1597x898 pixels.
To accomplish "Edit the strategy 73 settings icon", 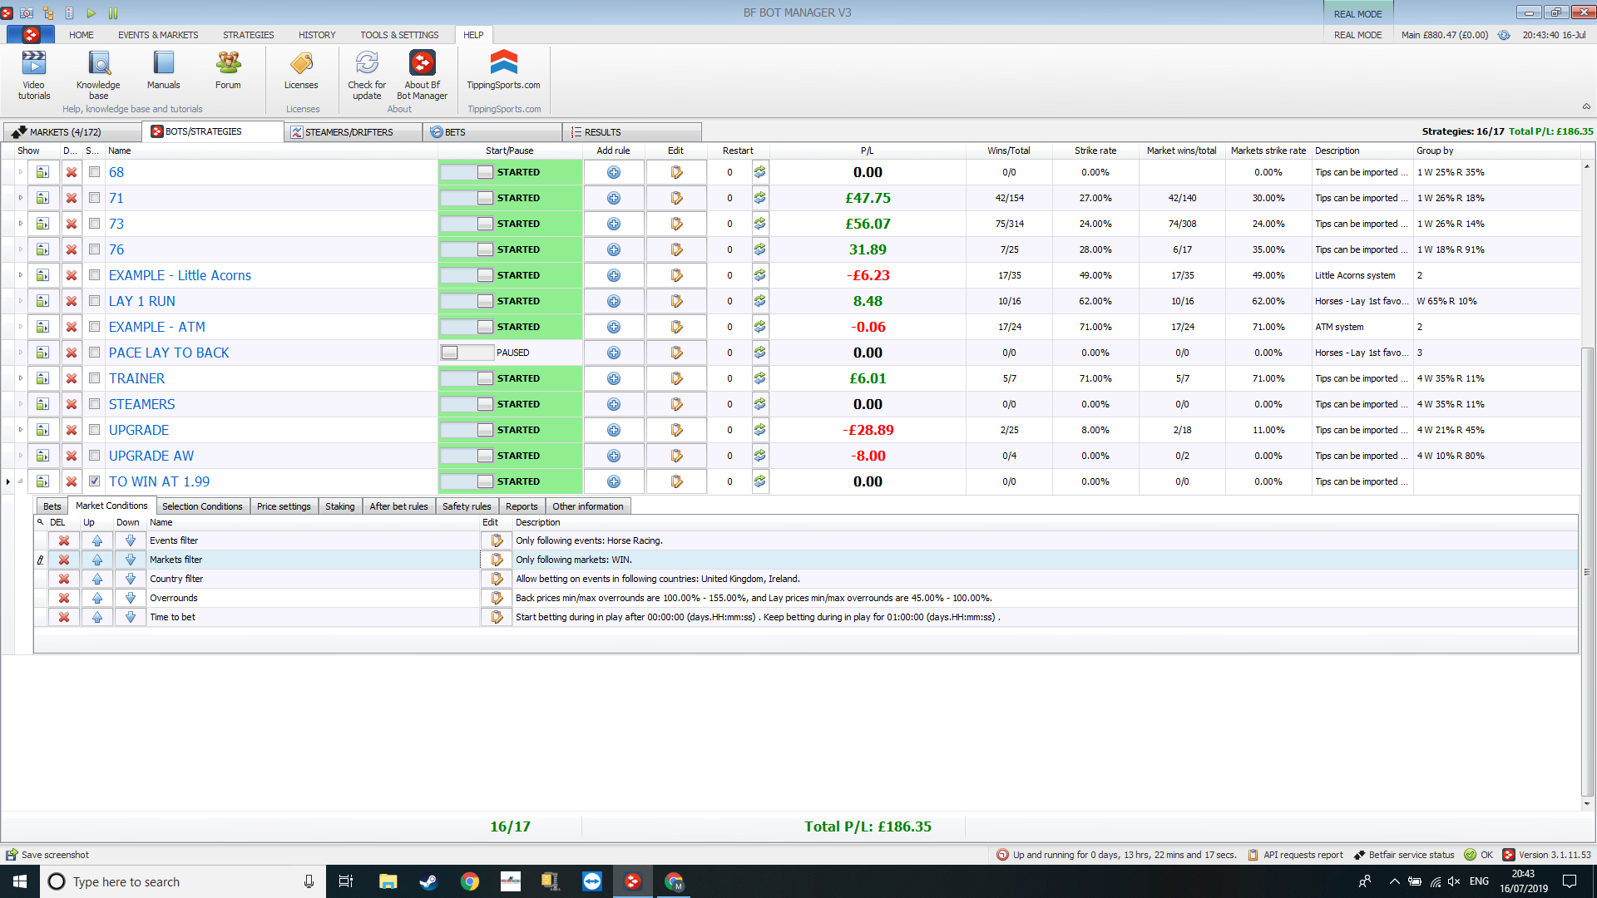I will [676, 224].
